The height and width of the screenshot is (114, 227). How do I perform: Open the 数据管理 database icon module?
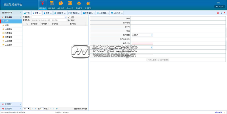click(51, 5)
